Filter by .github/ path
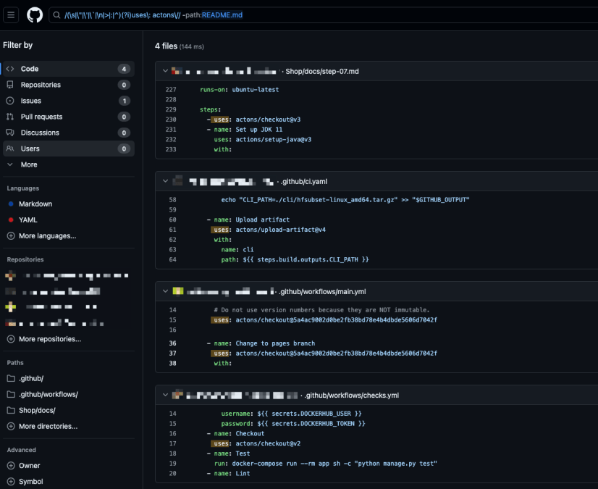The width and height of the screenshot is (598, 489). (x=31, y=378)
